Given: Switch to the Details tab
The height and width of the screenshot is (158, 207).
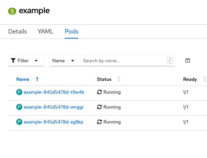Looking at the screenshot, I should pos(18,31).
